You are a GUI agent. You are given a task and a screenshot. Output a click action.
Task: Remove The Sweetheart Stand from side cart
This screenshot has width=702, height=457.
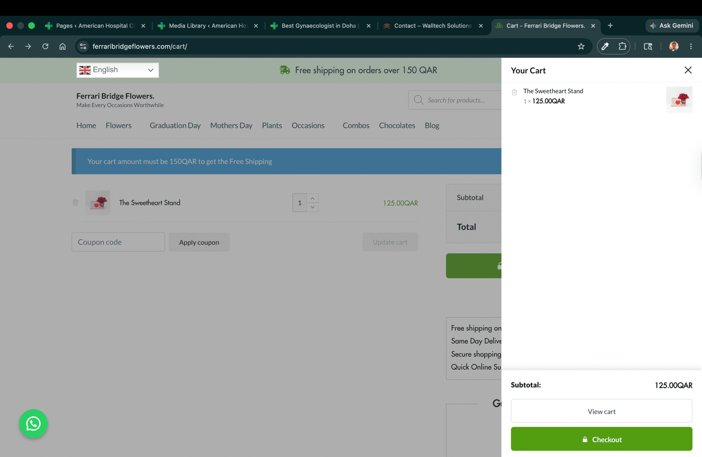point(514,92)
